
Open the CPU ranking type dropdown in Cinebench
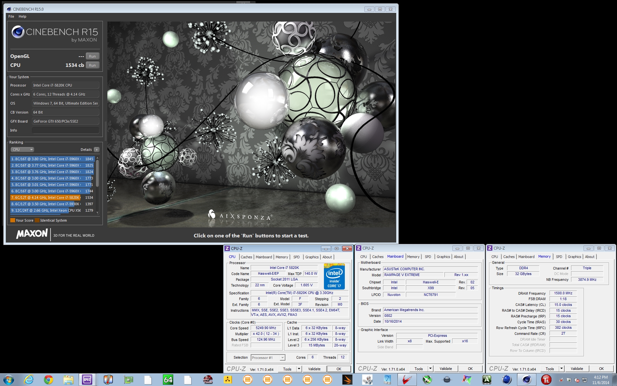coord(22,150)
